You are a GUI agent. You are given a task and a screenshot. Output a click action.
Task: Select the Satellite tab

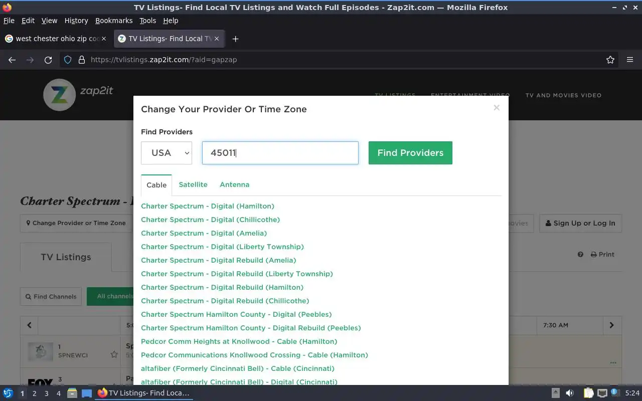(193, 184)
